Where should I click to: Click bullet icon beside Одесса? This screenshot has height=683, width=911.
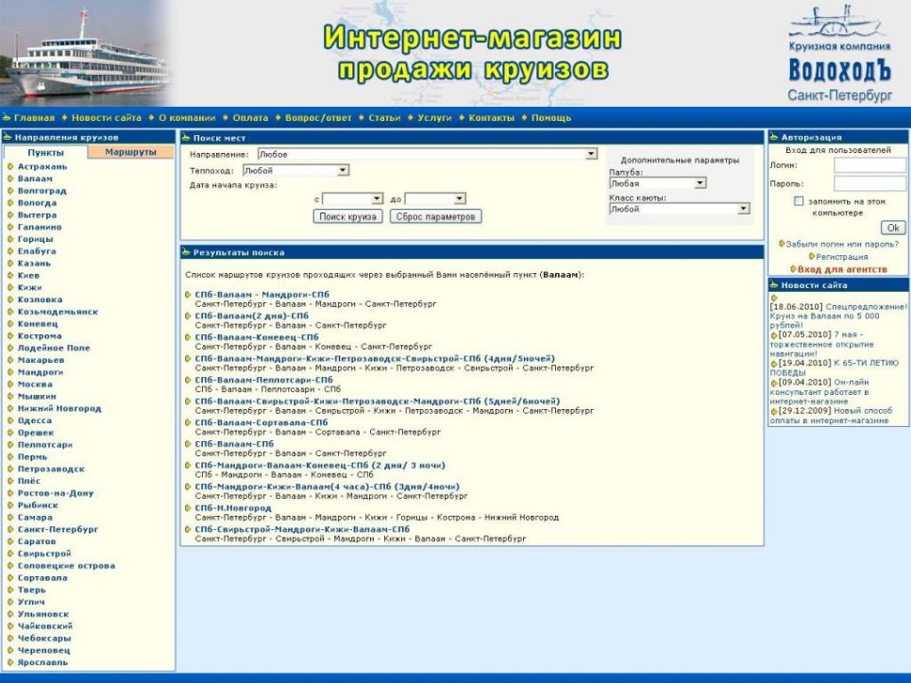click(x=10, y=420)
